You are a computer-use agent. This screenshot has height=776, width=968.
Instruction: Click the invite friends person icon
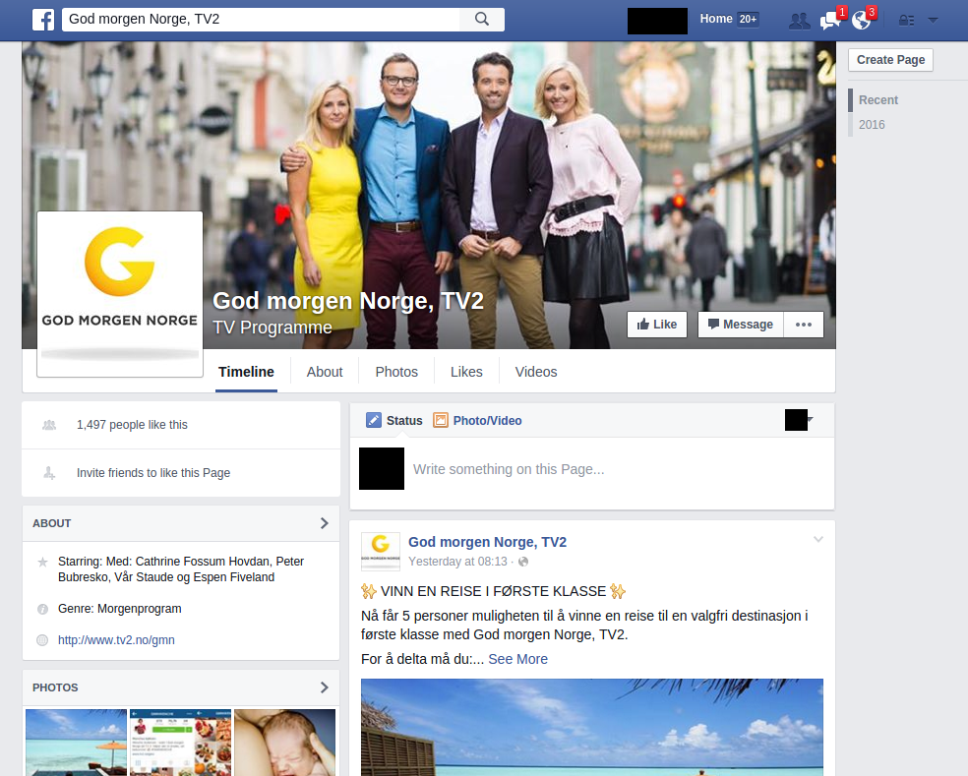tap(49, 473)
